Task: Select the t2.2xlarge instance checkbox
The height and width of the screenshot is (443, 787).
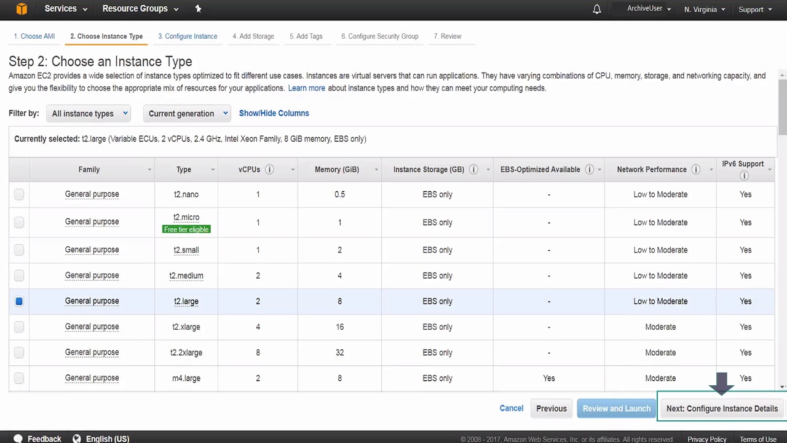Action: [19, 353]
